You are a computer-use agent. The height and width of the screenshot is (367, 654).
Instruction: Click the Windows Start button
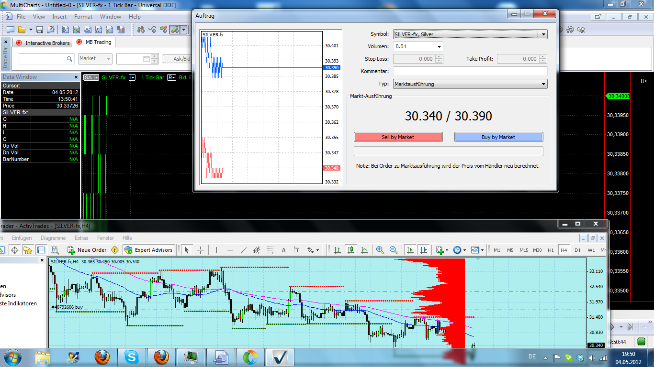pos(12,357)
